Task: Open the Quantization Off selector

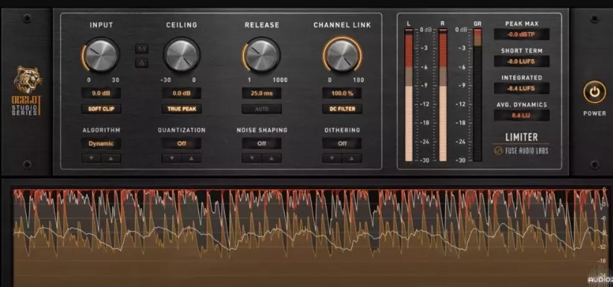Action: coord(182,143)
